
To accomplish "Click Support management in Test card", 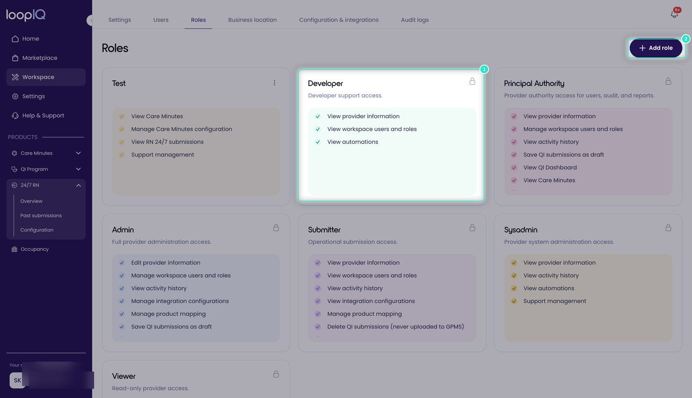I will click(163, 155).
